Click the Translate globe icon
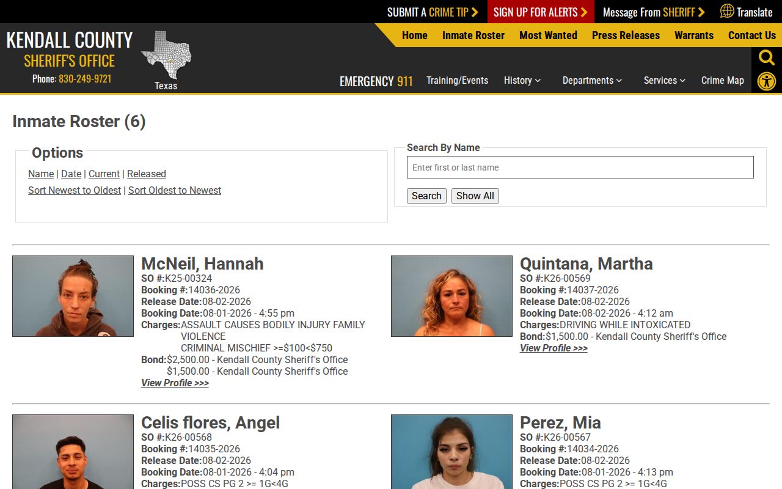Image resolution: width=782 pixels, height=489 pixels. (x=727, y=11)
